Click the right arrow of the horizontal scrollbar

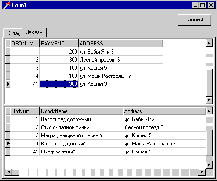click(202, 172)
